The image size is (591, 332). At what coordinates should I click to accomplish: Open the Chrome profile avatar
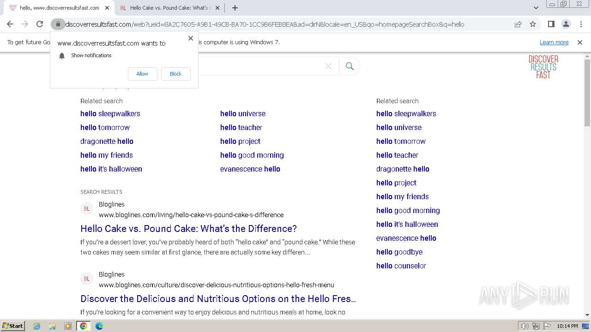[566, 24]
